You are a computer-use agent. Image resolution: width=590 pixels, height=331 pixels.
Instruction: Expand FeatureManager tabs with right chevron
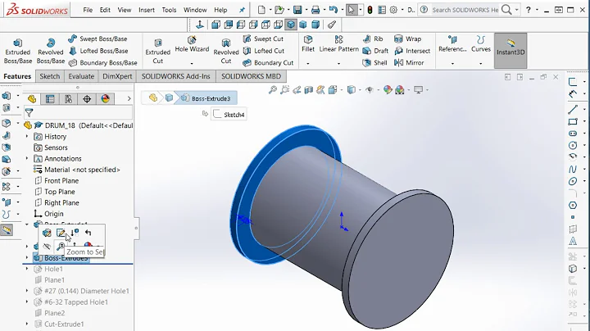129,98
